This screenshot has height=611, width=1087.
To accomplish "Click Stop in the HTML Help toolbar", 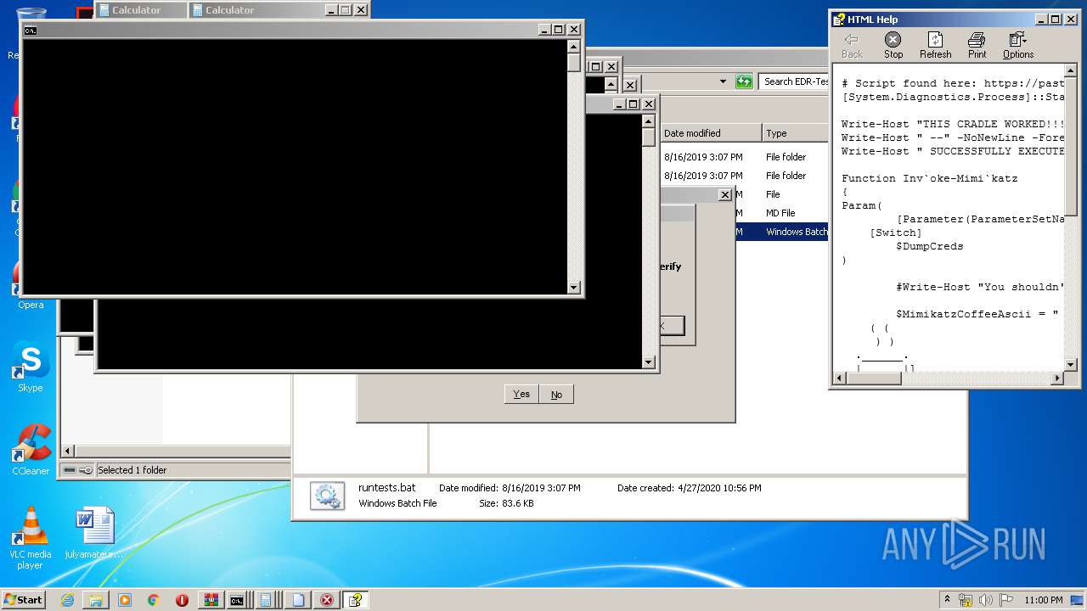I will click(893, 46).
